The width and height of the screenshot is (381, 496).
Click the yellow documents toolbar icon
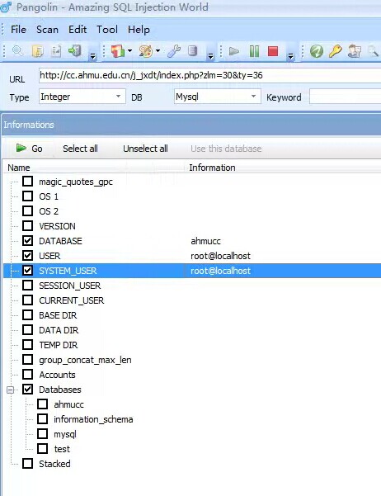pyautogui.click(x=37, y=51)
